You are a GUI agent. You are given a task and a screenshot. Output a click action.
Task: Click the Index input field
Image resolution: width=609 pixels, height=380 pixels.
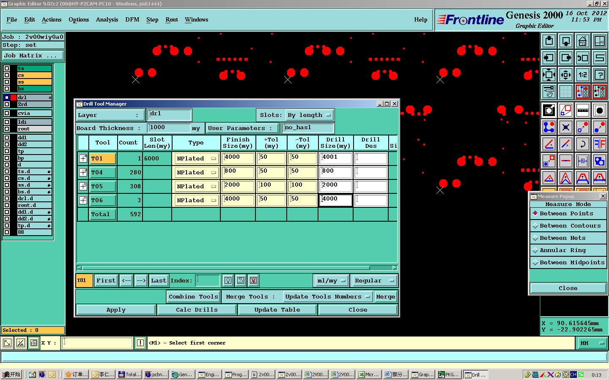(208, 280)
